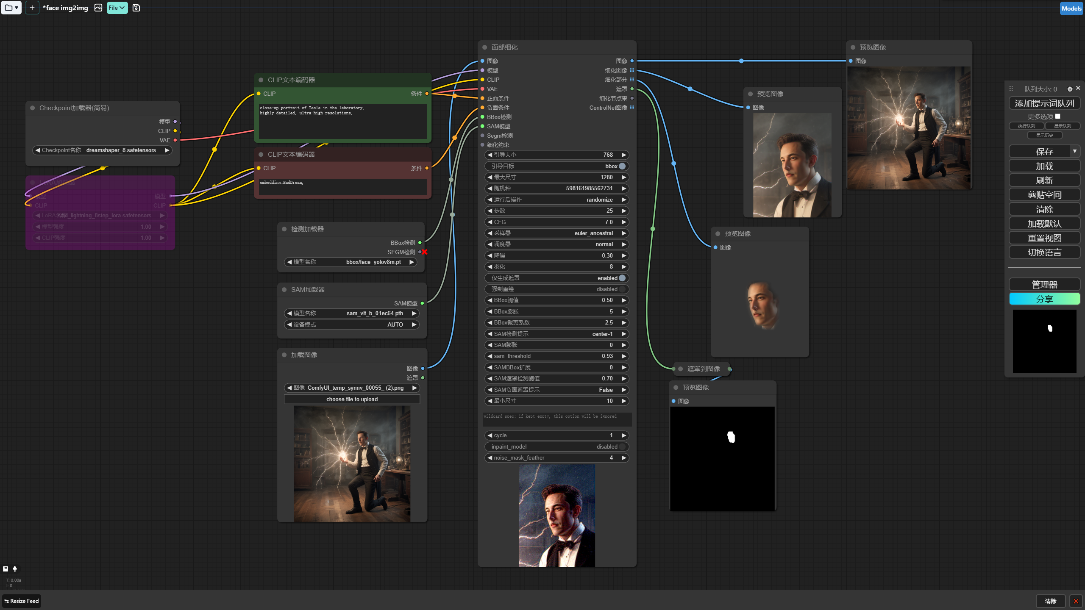
Task: Click the positive prompt text box
Action: coord(342,121)
